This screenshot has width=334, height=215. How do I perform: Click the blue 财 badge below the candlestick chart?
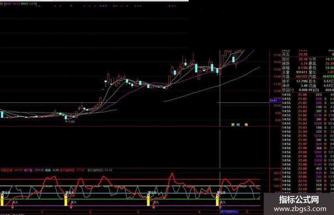tap(238, 125)
